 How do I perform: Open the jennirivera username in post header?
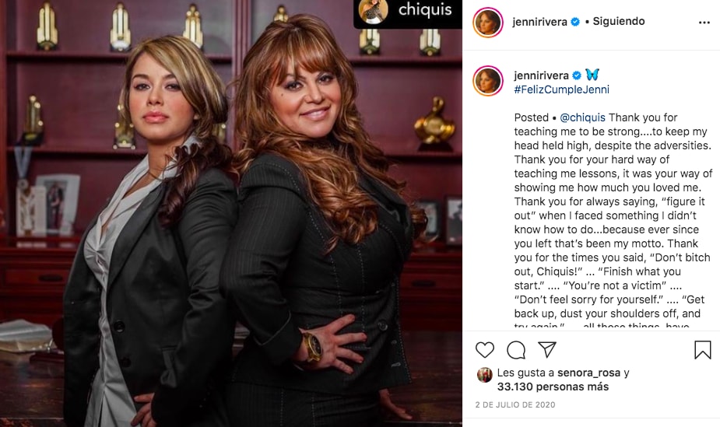coord(539,22)
